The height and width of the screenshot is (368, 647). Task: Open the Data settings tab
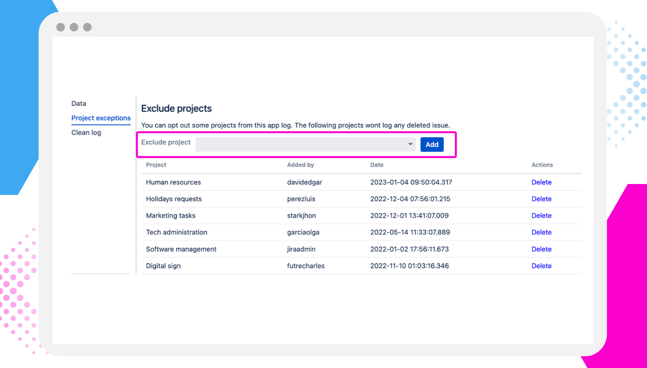click(x=79, y=103)
